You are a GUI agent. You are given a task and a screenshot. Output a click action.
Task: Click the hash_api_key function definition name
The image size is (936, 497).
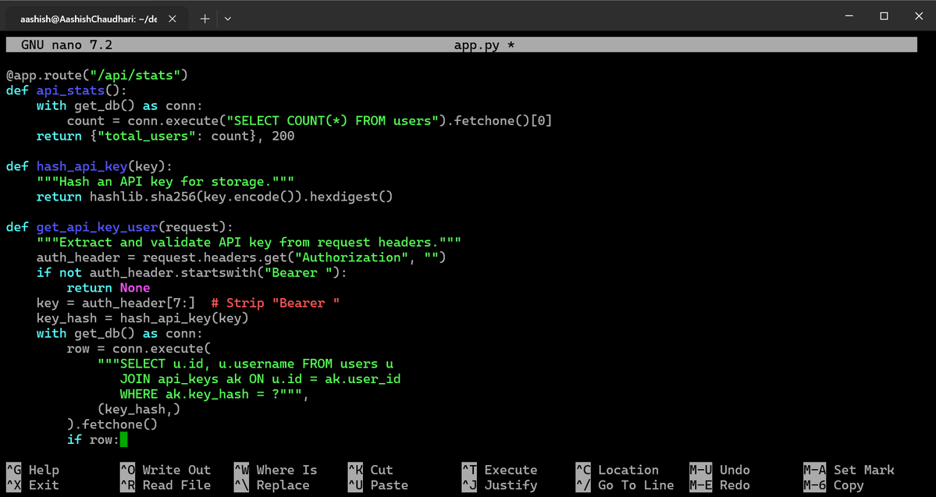click(82, 166)
